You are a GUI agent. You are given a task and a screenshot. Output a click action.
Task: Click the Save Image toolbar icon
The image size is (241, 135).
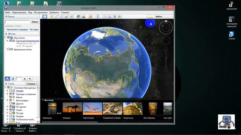pyautogui.click(x=114, y=16)
